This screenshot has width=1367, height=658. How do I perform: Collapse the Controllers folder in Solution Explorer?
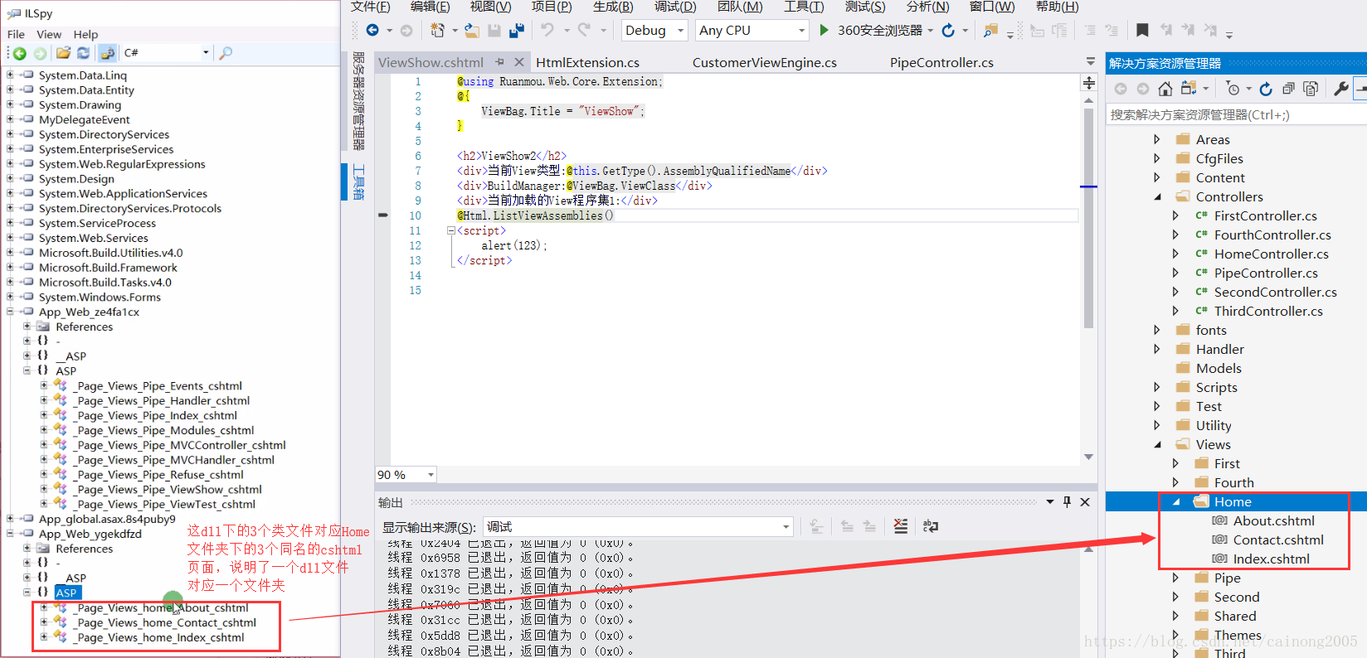pos(1158,197)
